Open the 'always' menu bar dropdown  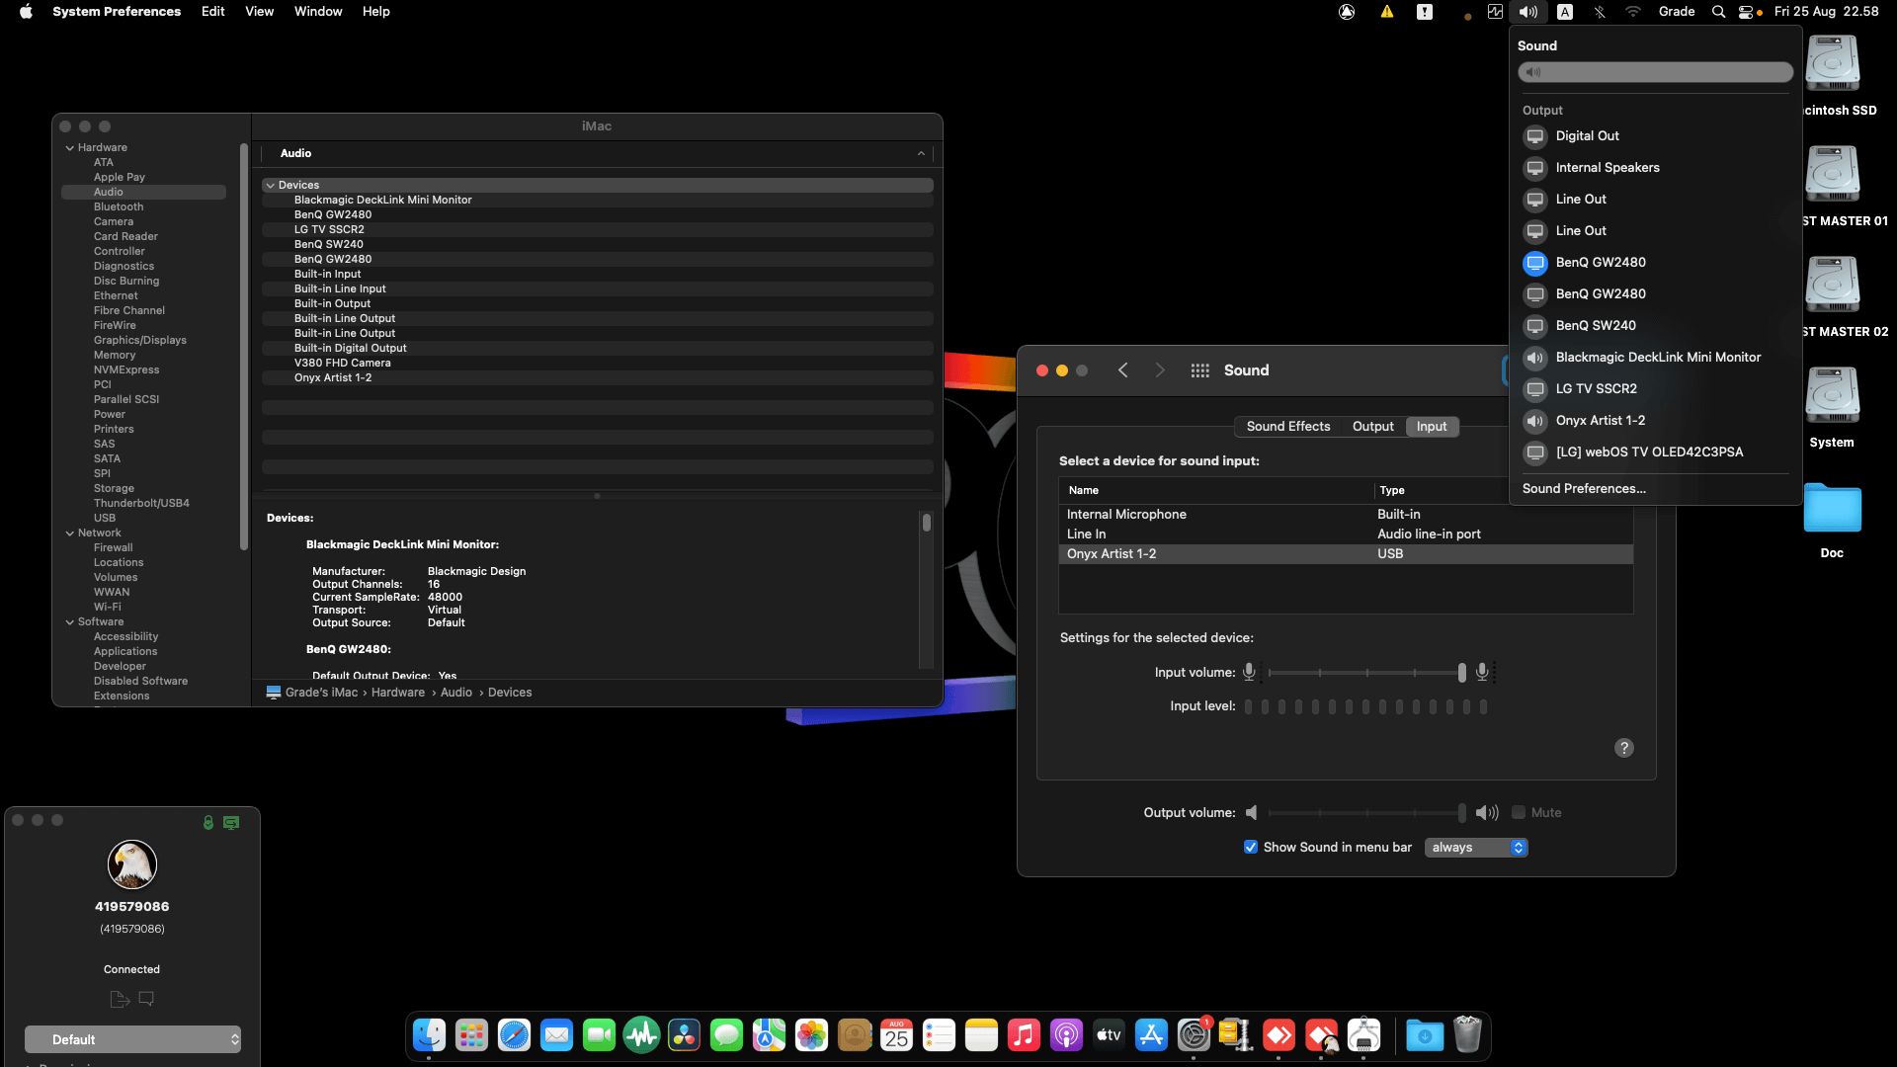(x=1476, y=848)
